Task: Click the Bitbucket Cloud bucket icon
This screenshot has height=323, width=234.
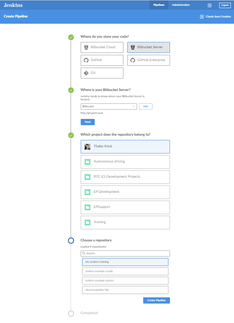Action: pyautogui.click(x=87, y=47)
